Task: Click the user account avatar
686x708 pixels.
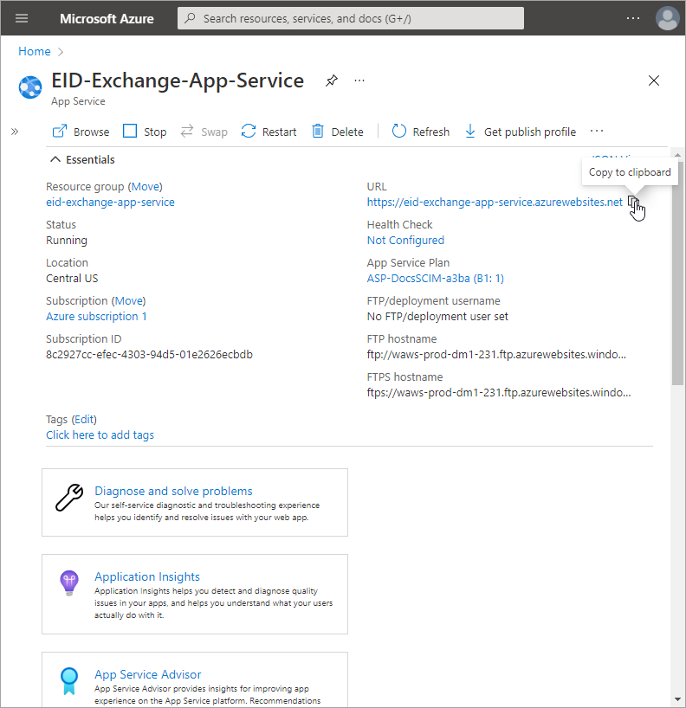Action: 667,18
